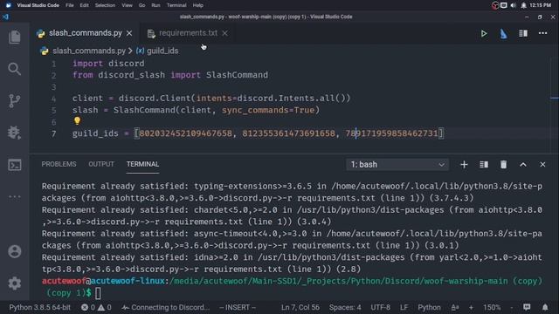Switch to the PROBLEMS panel tab
Viewport: 559px width, 314px height.
(59, 164)
